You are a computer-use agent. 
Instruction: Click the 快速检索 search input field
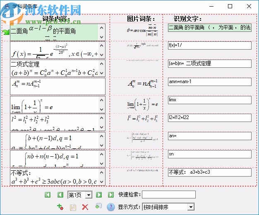(x=169, y=194)
